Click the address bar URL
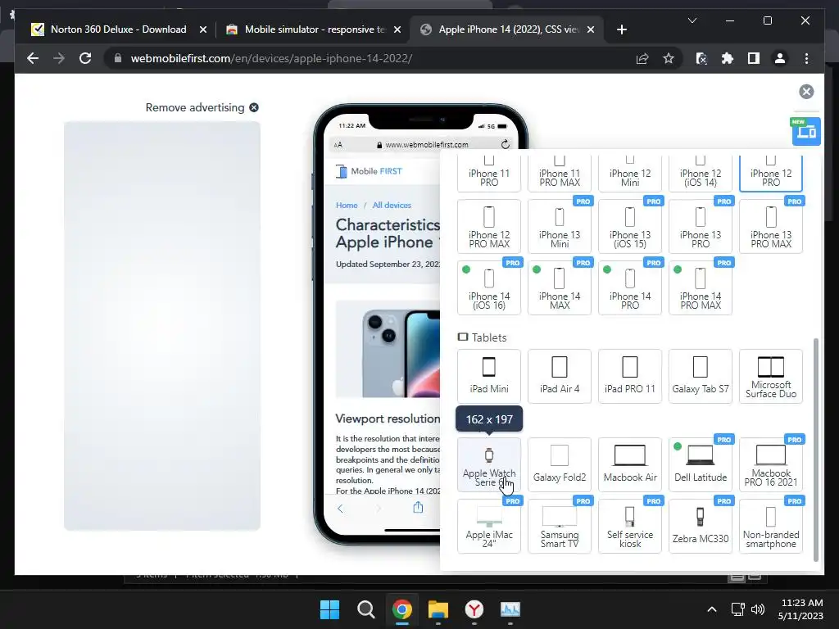 [271, 58]
